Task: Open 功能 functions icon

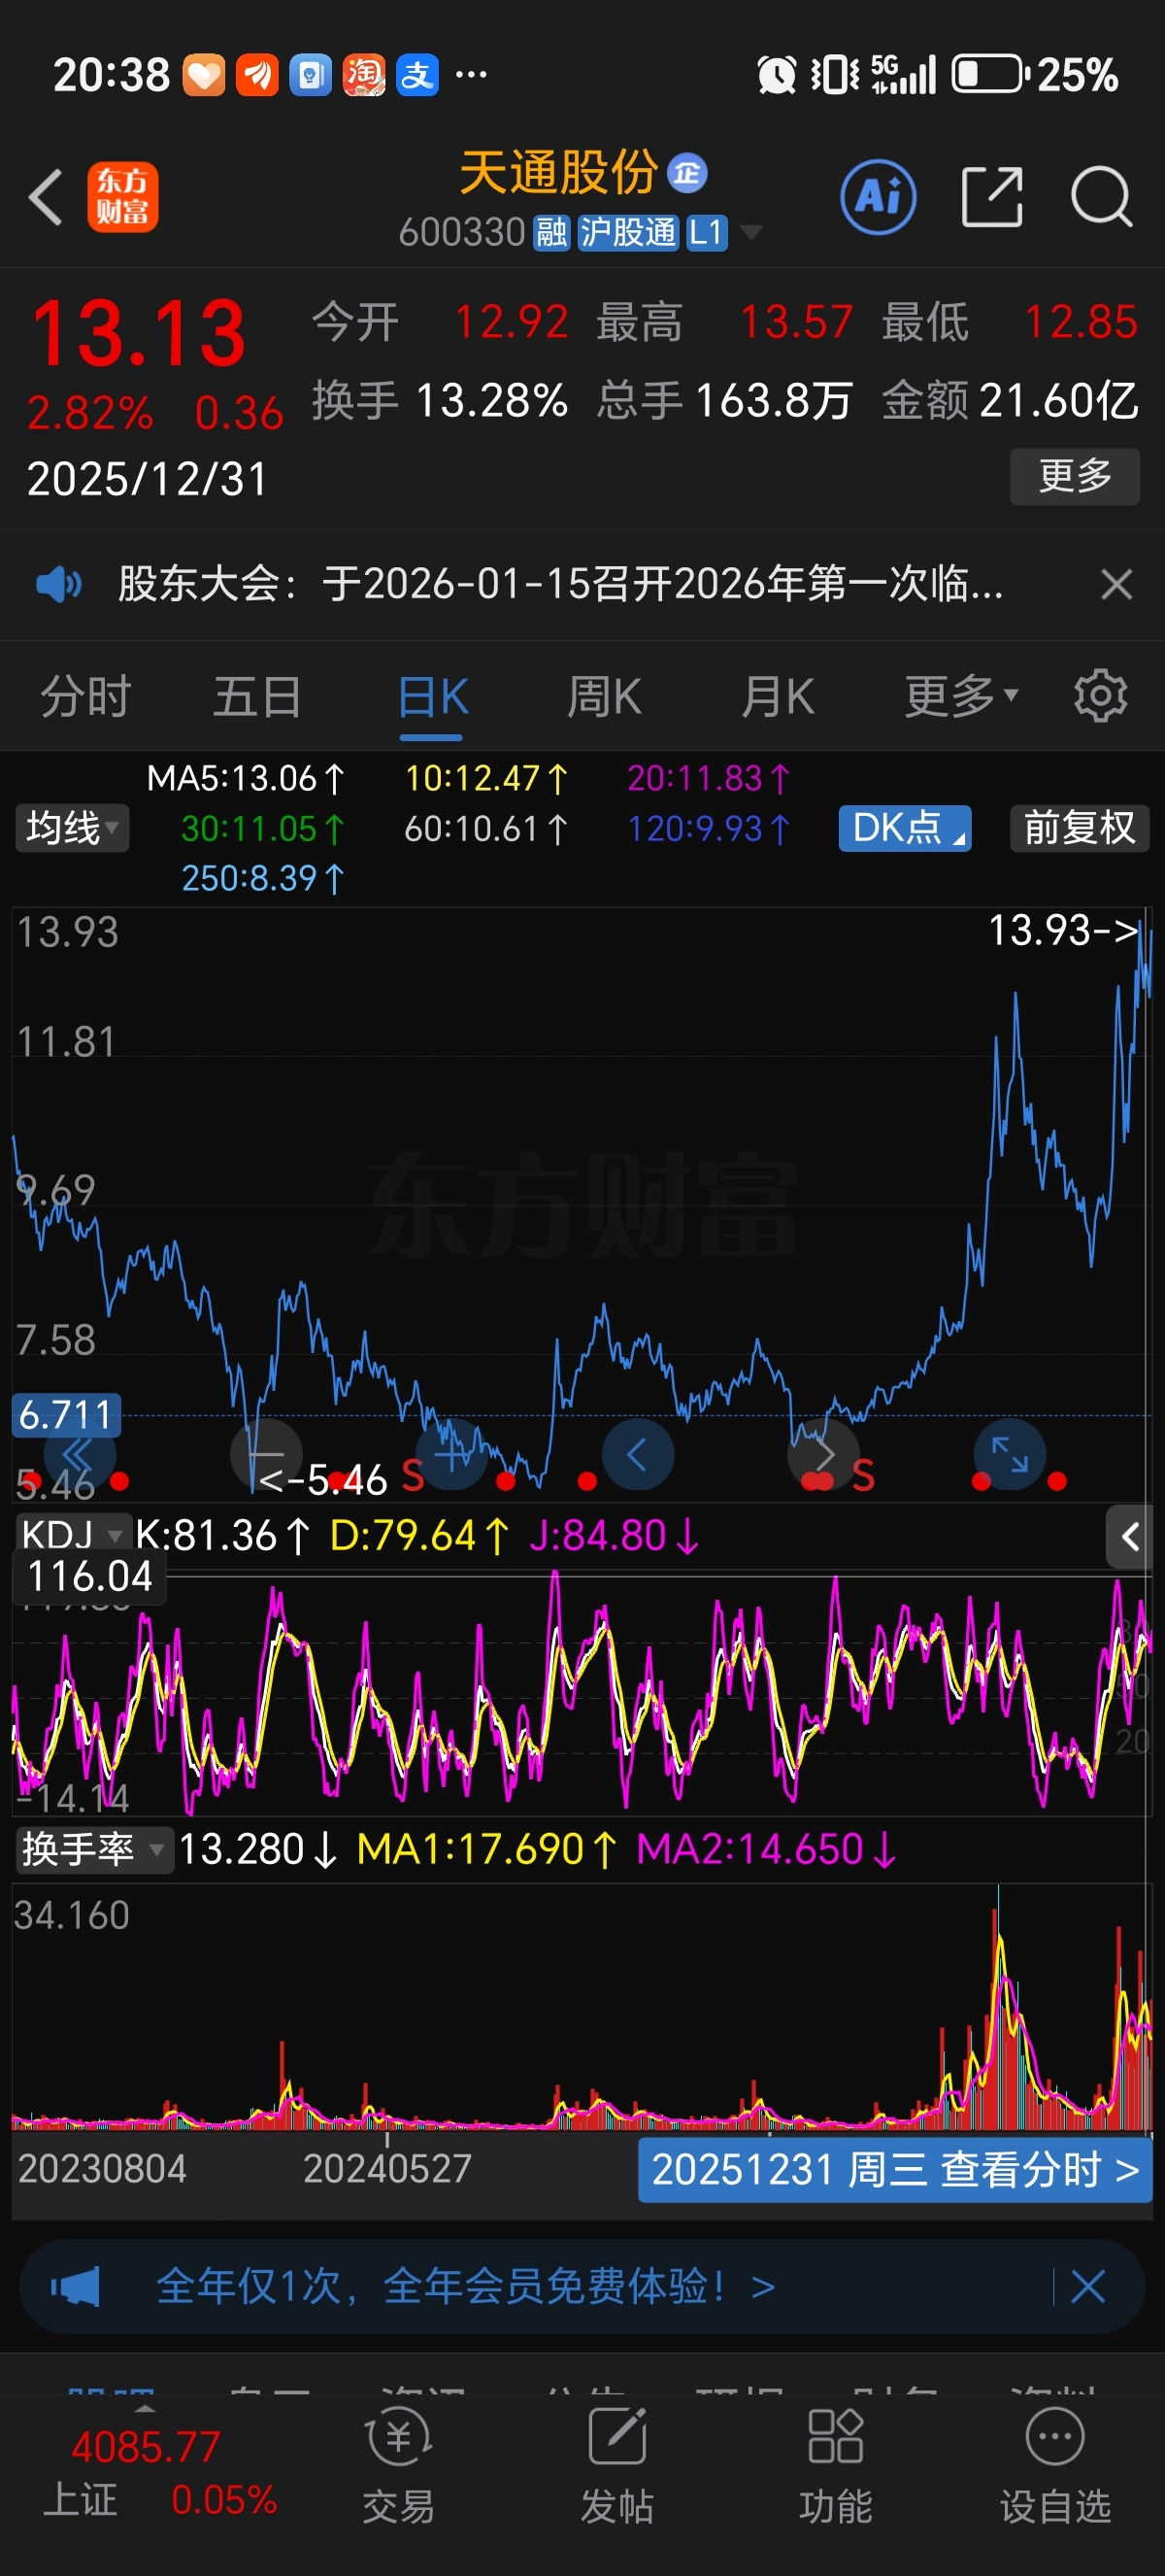Action: [835, 2465]
